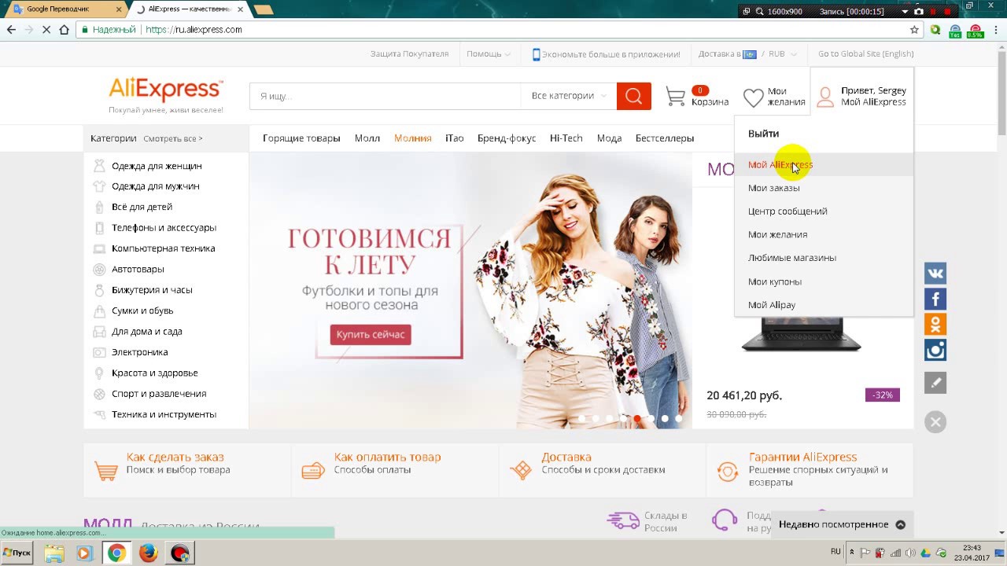Open the Instagram social icon
The width and height of the screenshot is (1007, 566).
point(935,350)
